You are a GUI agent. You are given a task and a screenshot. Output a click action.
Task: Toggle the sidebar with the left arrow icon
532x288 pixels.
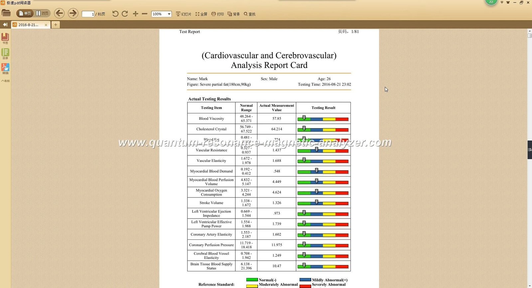click(x=5, y=25)
